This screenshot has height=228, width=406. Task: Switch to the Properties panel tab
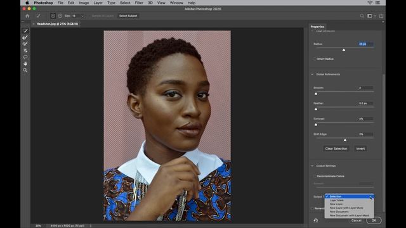[x=317, y=27]
